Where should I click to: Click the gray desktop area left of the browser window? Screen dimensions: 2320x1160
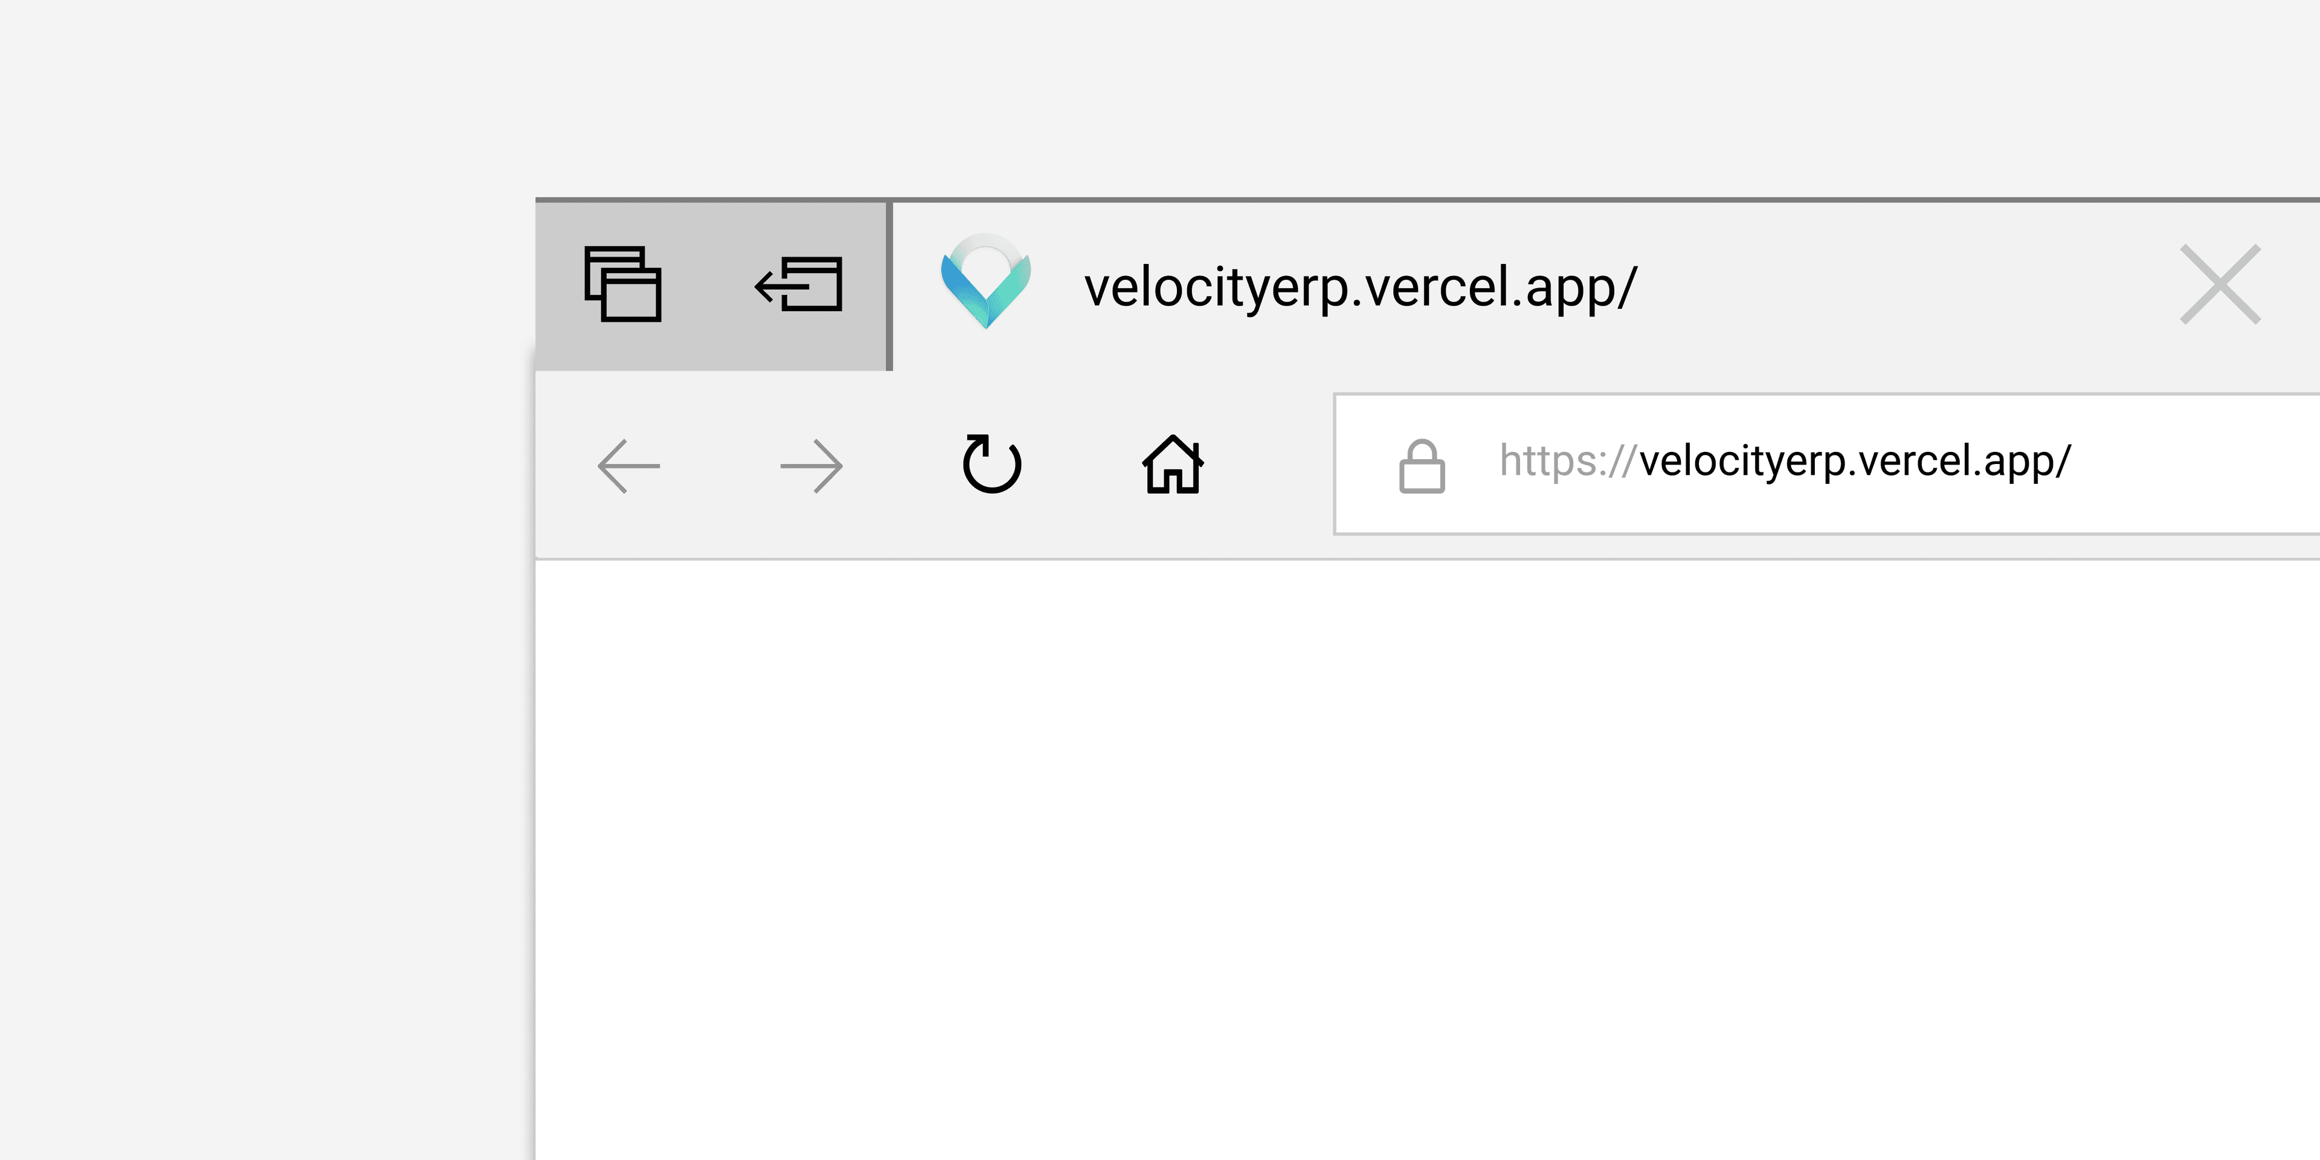point(261,630)
